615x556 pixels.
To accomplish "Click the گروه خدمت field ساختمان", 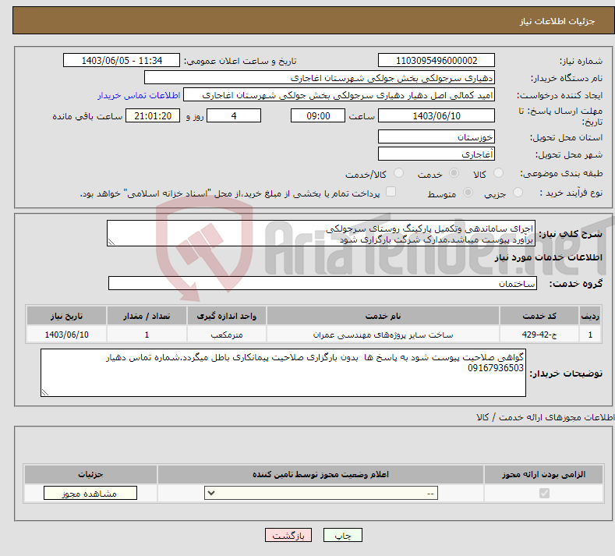I will pyautogui.click(x=323, y=283).
